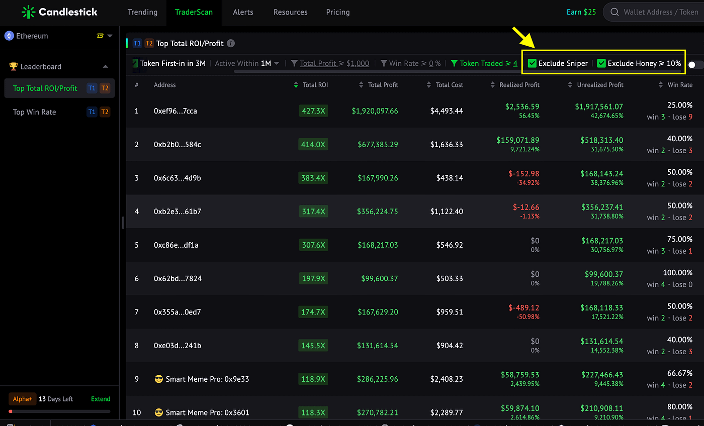Viewport: 704px width, 426px height.
Task: Click the Alpha+ days left progress bar
Action: (59, 411)
